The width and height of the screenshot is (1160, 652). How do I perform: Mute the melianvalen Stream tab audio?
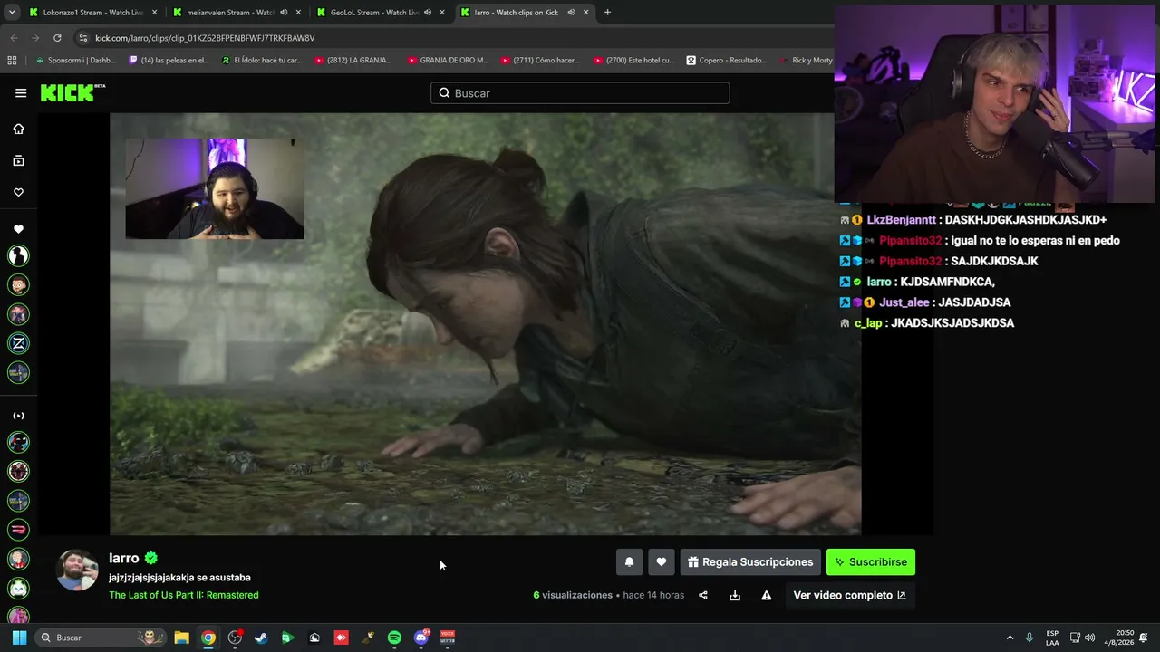click(284, 13)
